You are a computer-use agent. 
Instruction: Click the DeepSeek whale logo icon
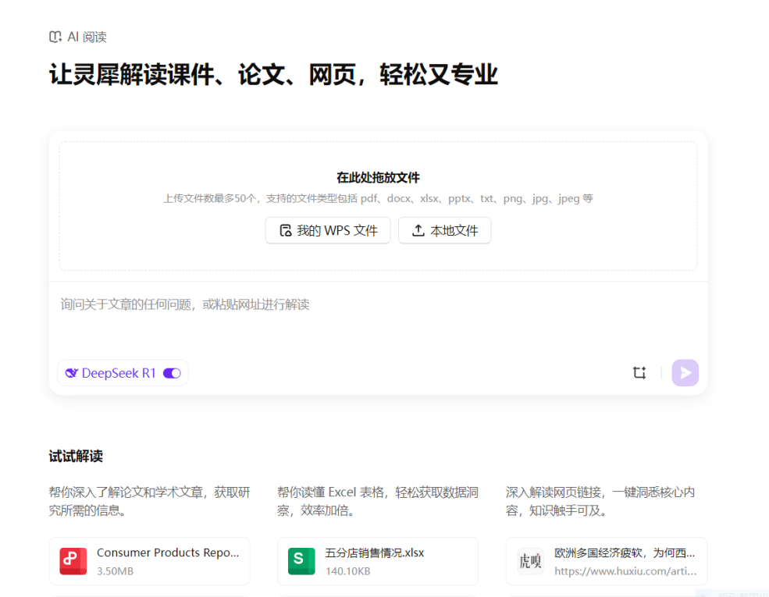72,373
